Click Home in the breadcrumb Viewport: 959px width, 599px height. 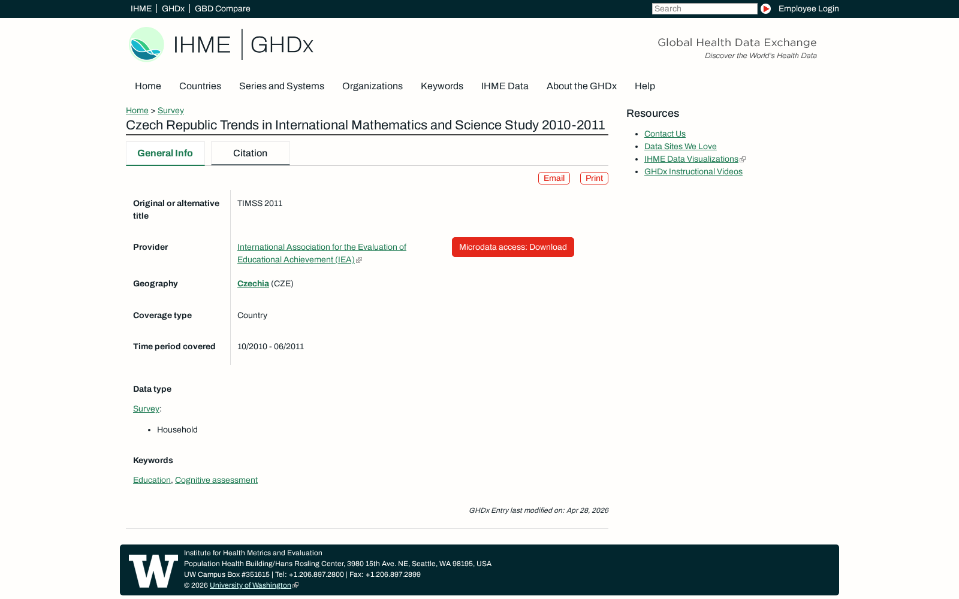(x=137, y=110)
